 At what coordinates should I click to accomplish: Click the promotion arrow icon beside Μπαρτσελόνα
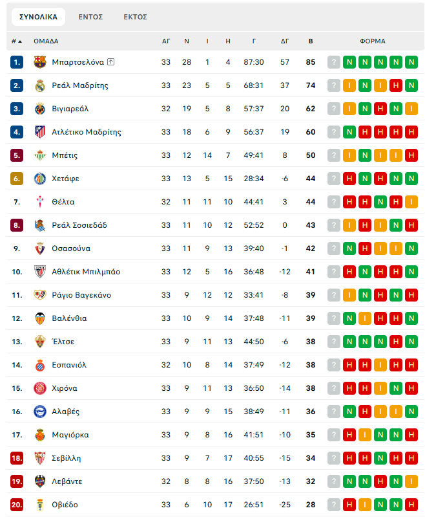tap(110, 62)
